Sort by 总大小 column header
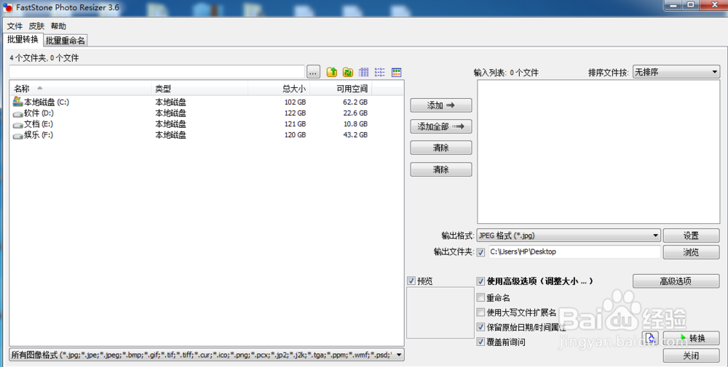 coord(279,89)
